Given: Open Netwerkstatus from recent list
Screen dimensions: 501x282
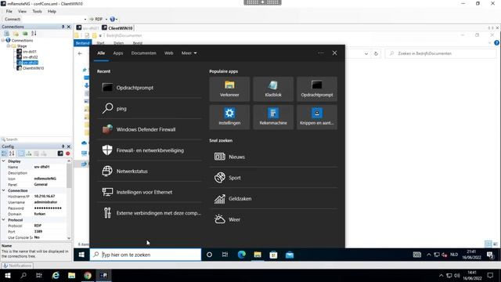Looking at the screenshot, I should click(150, 171).
